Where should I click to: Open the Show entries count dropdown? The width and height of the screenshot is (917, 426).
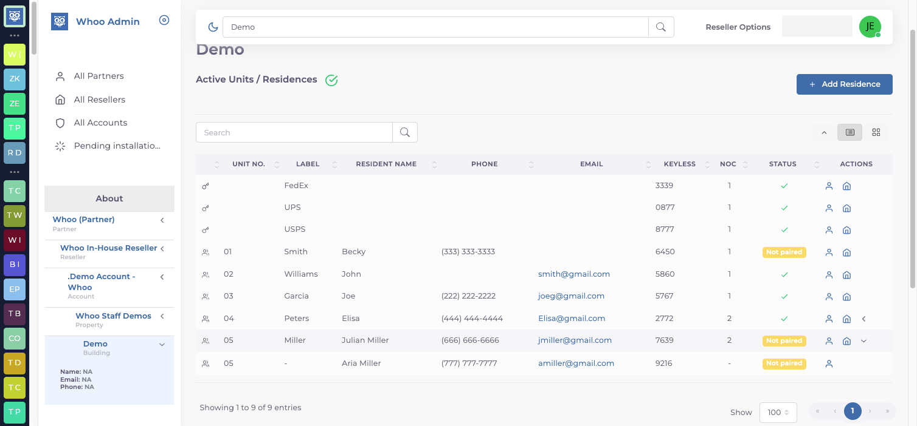[x=778, y=412]
